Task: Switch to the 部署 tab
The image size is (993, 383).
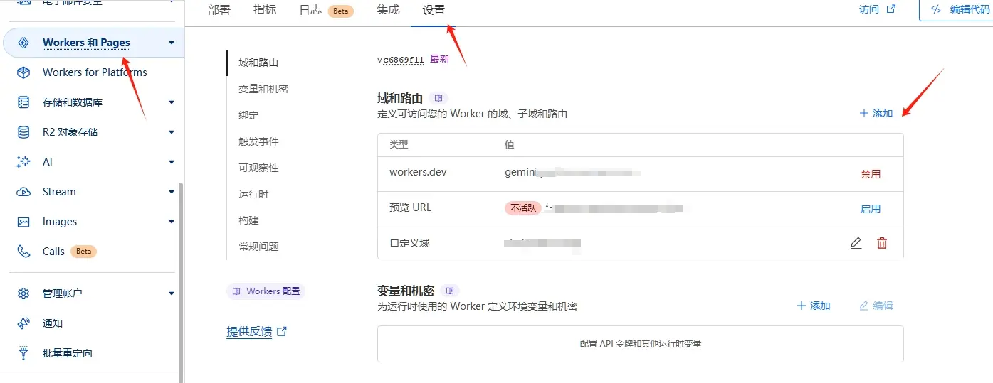Action: tap(219, 10)
